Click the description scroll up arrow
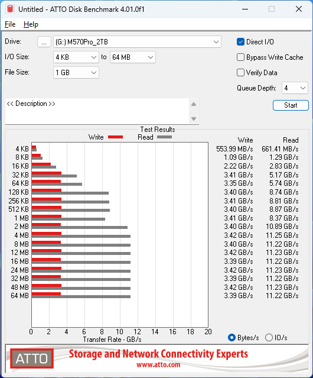This screenshot has height=378, width=313. click(x=194, y=104)
